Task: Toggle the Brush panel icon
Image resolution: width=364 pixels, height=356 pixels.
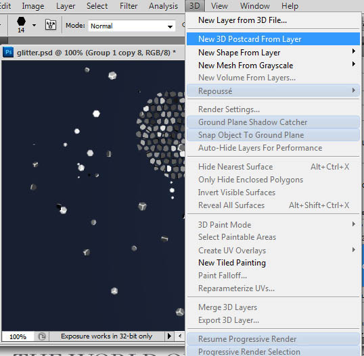Action: (x=51, y=25)
